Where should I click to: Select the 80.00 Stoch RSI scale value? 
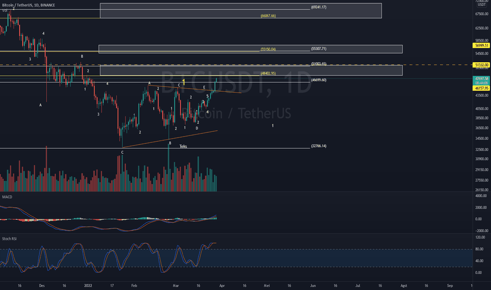pyautogui.click(x=479, y=249)
